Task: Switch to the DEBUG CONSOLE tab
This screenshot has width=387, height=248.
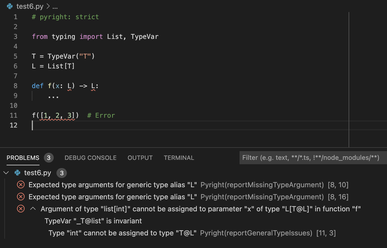Action: coord(90,158)
